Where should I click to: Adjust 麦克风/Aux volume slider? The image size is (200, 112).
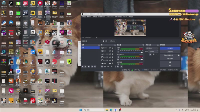pyautogui.click(x=131, y=59)
